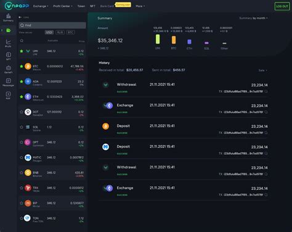This screenshot has height=232, width=292.
Task: Open the Messenger sidebar section
Action: point(8,82)
